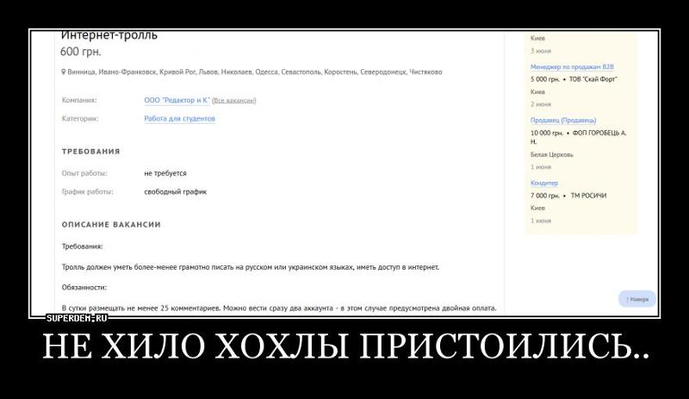Image resolution: width=689 pixels, height=399 pixels.
Task: Click the Интернет-тролль job title heading
Action: [109, 36]
